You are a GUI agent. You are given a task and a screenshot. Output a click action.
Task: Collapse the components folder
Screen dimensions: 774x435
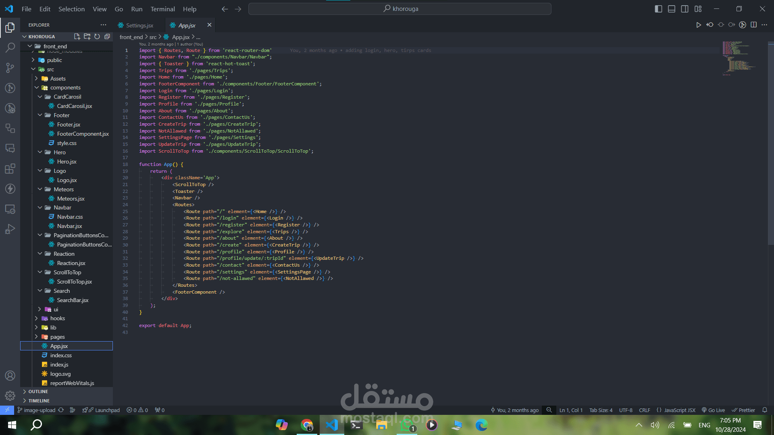click(65, 87)
